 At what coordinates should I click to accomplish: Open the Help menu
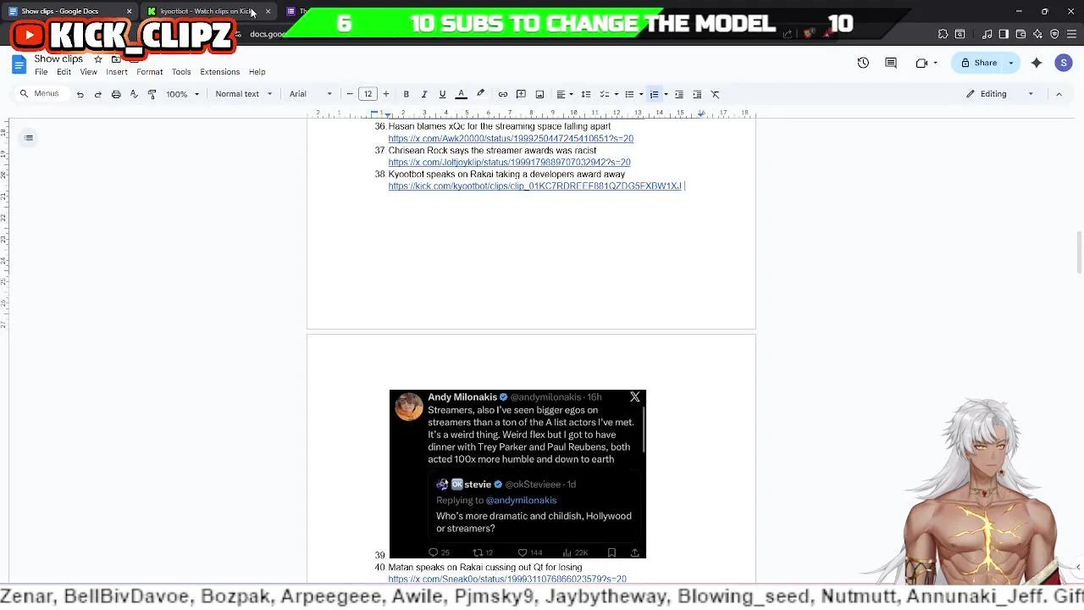[257, 72]
